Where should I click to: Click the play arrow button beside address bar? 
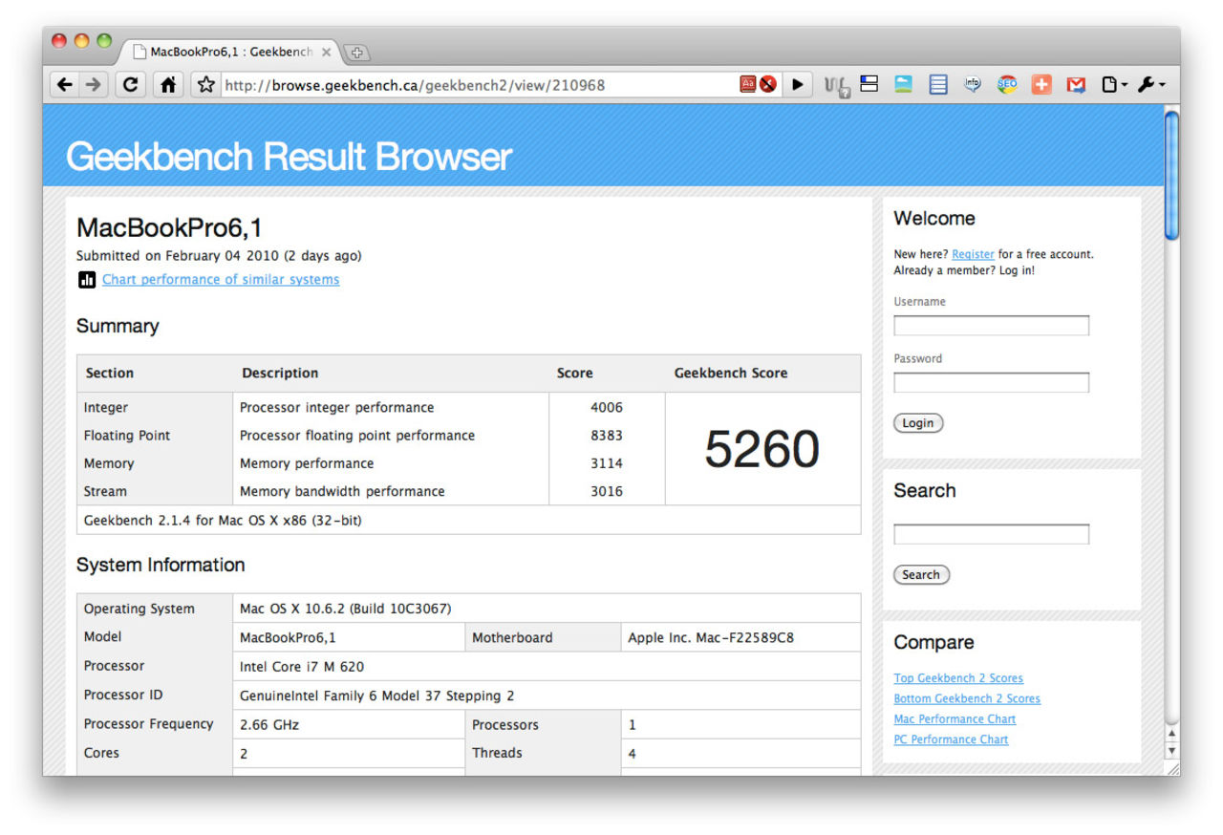797,85
